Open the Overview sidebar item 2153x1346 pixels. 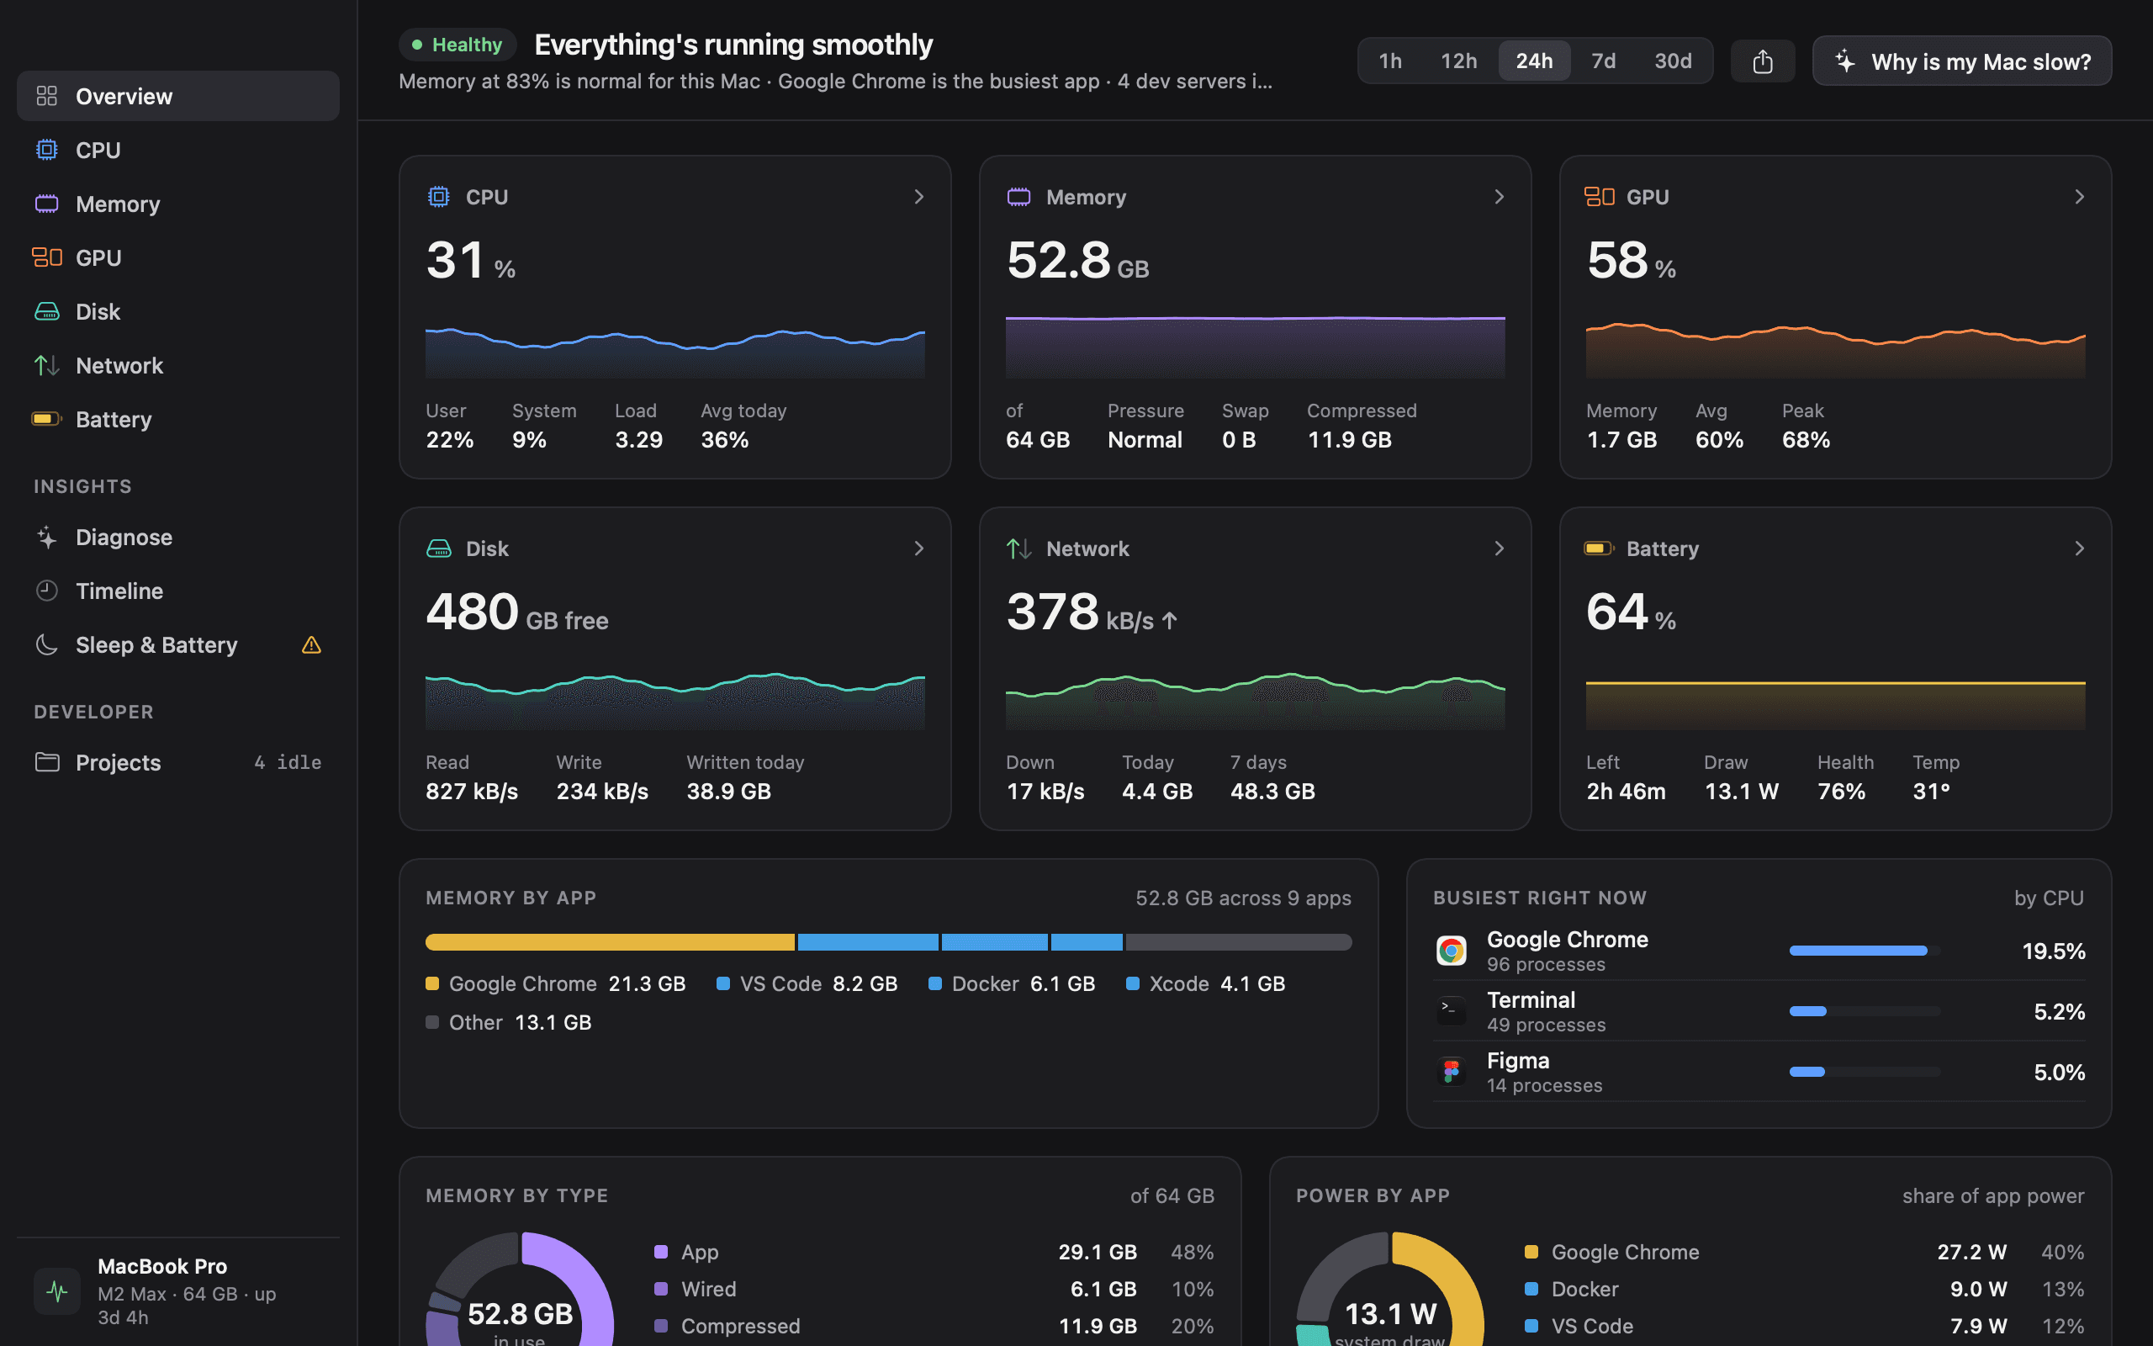coord(178,96)
